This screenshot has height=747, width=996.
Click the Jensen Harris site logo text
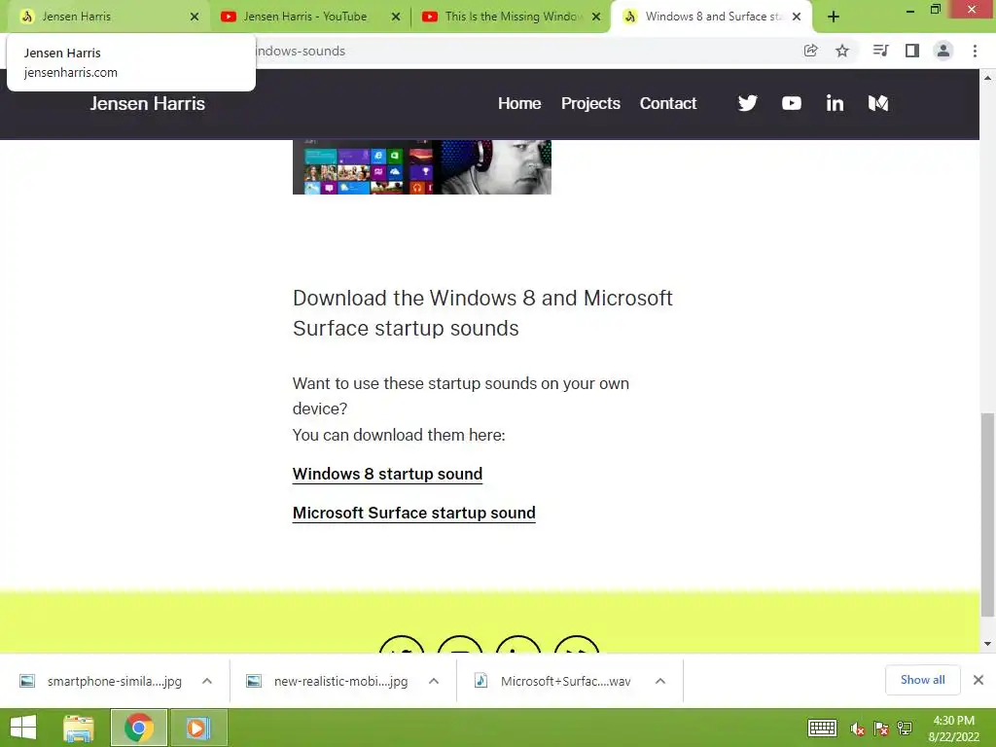pos(148,103)
